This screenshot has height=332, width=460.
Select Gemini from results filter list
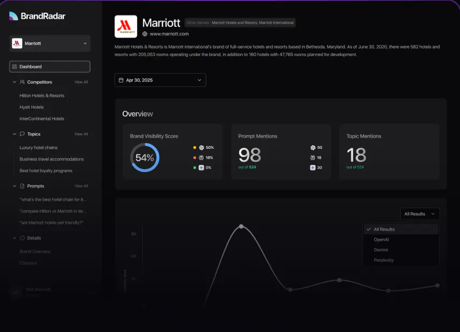(x=401, y=250)
